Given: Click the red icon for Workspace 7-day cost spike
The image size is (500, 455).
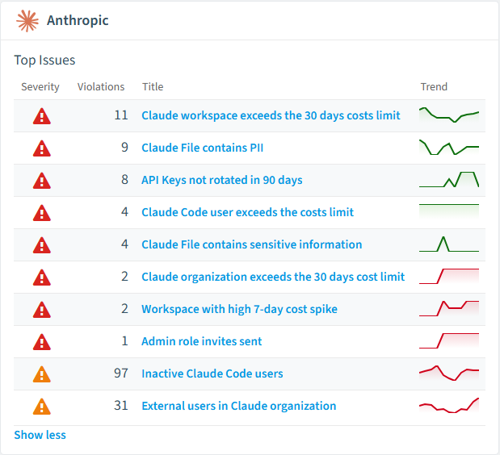Looking at the screenshot, I should (x=42, y=310).
